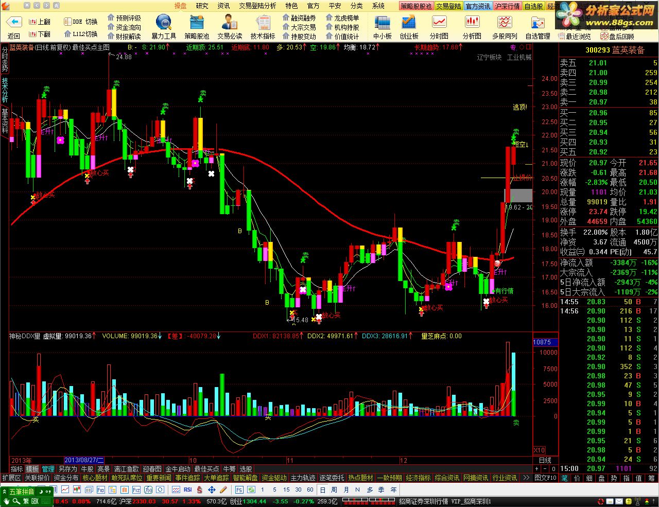Image resolution: width=659 pixels, height=507 pixels.
Task: Expand more tabs with >> arrow
Action: [x=526, y=478]
